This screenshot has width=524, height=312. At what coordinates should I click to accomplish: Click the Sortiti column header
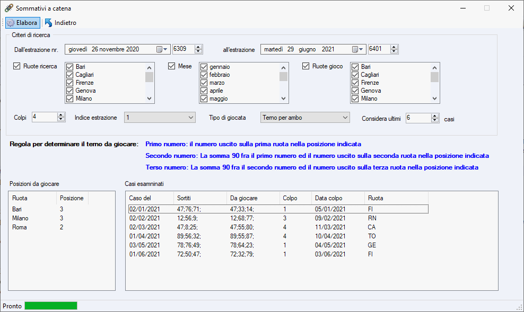tap(200, 198)
